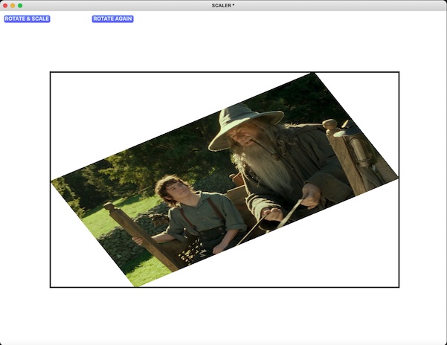The height and width of the screenshot is (345, 447).
Task: Close the SCALER window
Action: click(x=4, y=5)
